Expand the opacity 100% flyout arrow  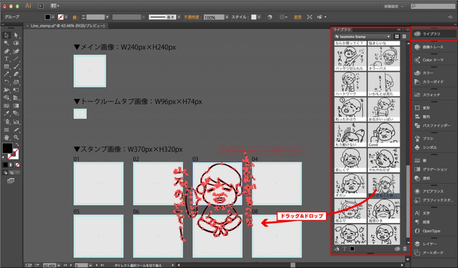tap(227, 17)
